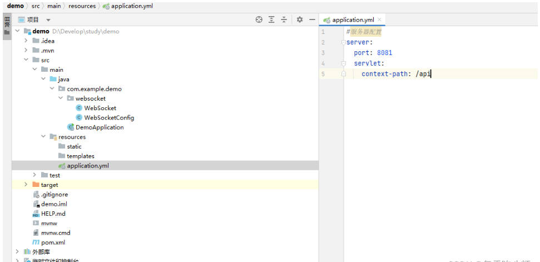Click the 项目 project tool window side button

7,27
